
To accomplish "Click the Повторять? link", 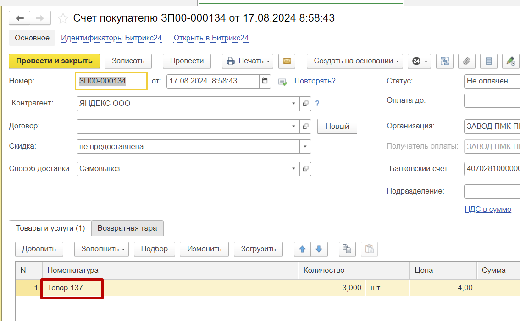I will pos(315,81).
